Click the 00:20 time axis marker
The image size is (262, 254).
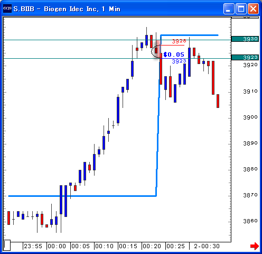pyautogui.click(x=152, y=246)
